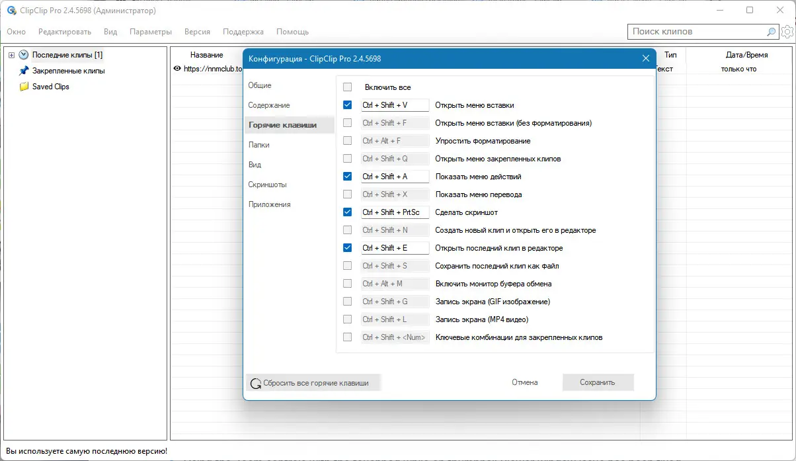
Task: Uncheck the Открыть меню вставки hotkey checkbox
Action: (x=348, y=105)
